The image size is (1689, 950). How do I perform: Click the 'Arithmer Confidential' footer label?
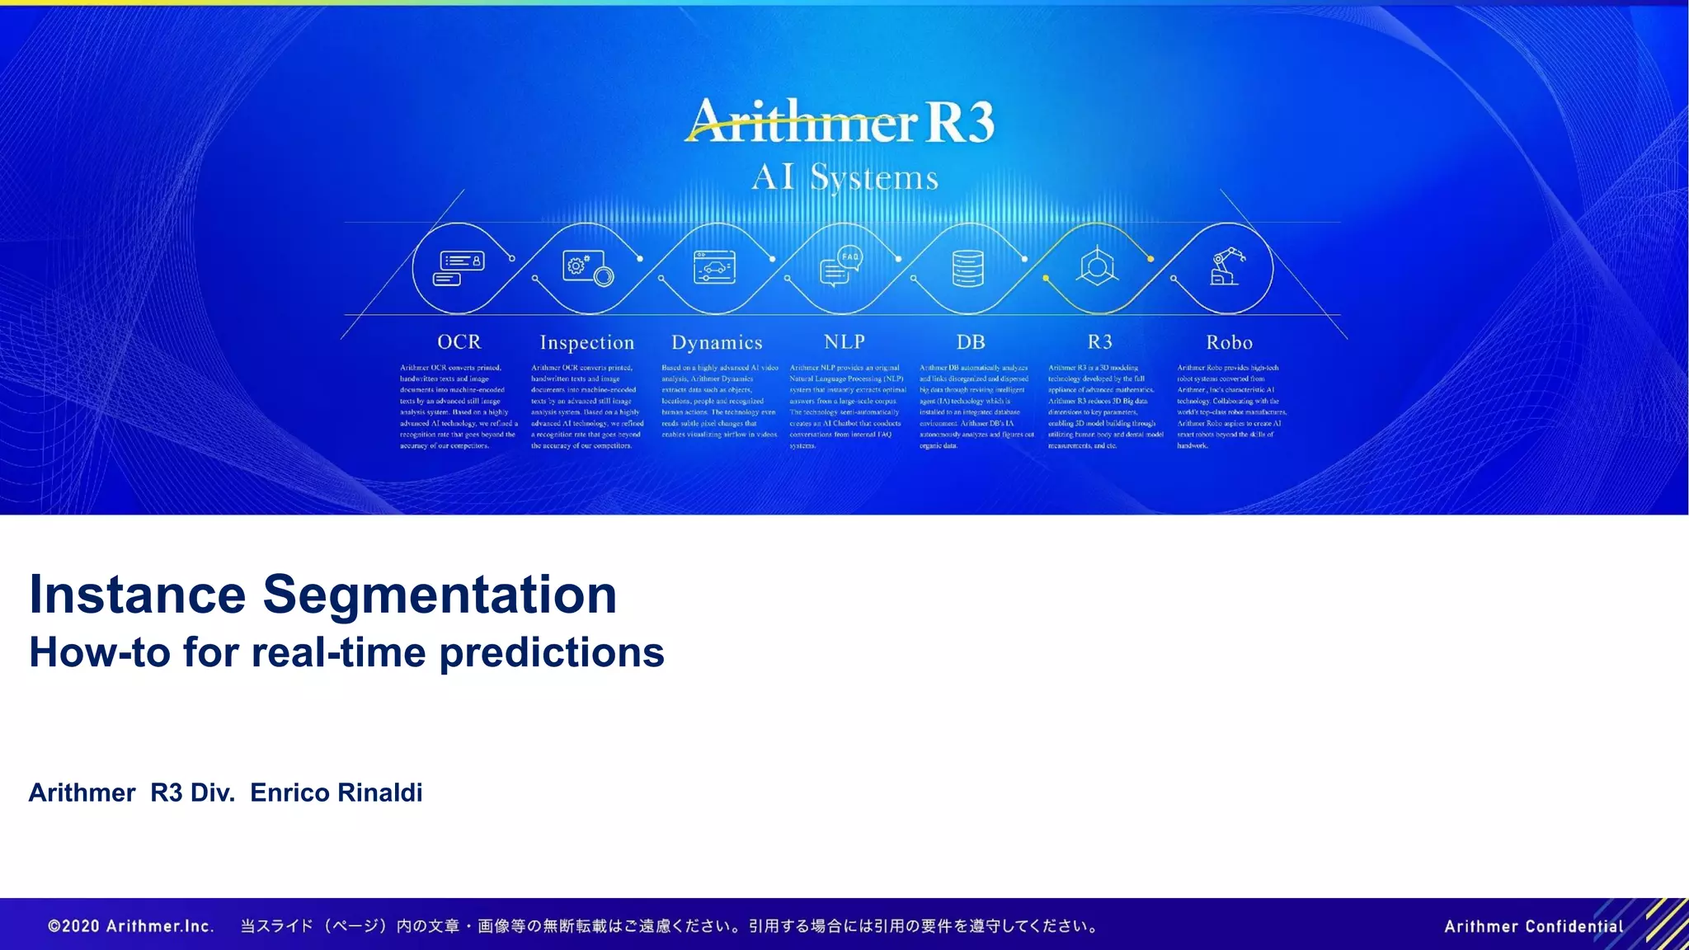(x=1533, y=926)
